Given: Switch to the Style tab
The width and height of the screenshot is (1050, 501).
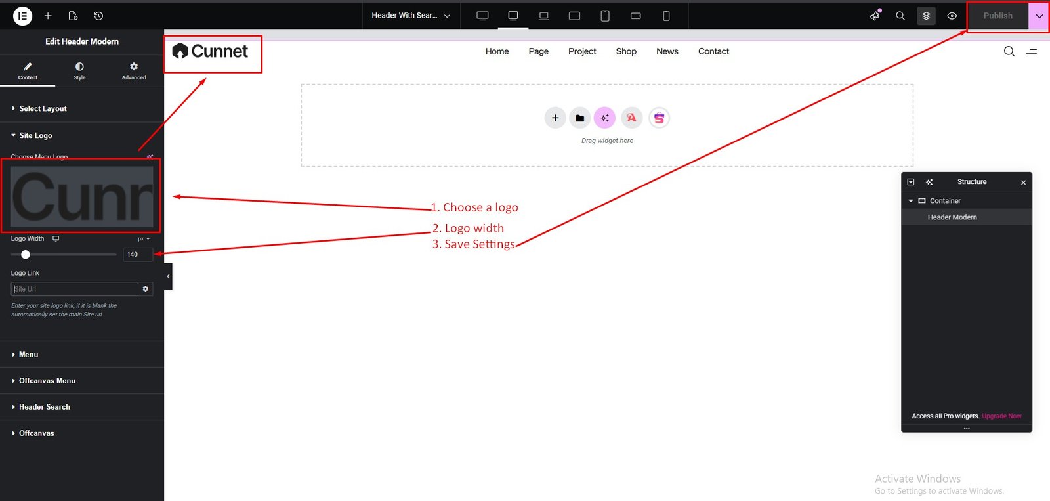Looking at the screenshot, I should [79, 70].
